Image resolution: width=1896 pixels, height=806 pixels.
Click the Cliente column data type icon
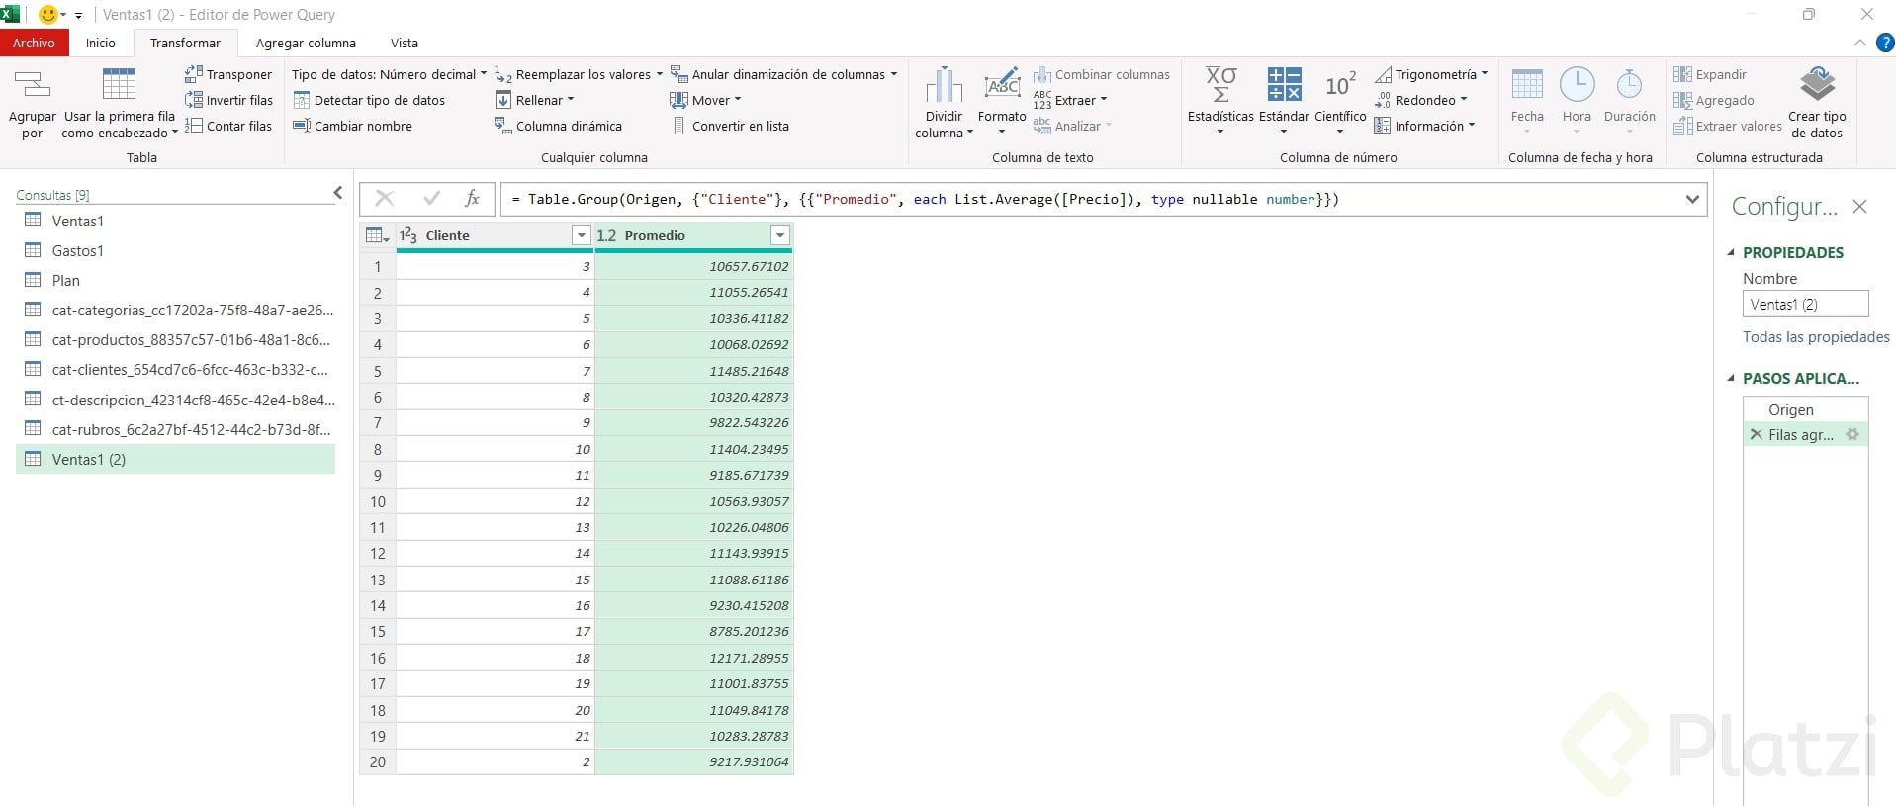coord(408,235)
